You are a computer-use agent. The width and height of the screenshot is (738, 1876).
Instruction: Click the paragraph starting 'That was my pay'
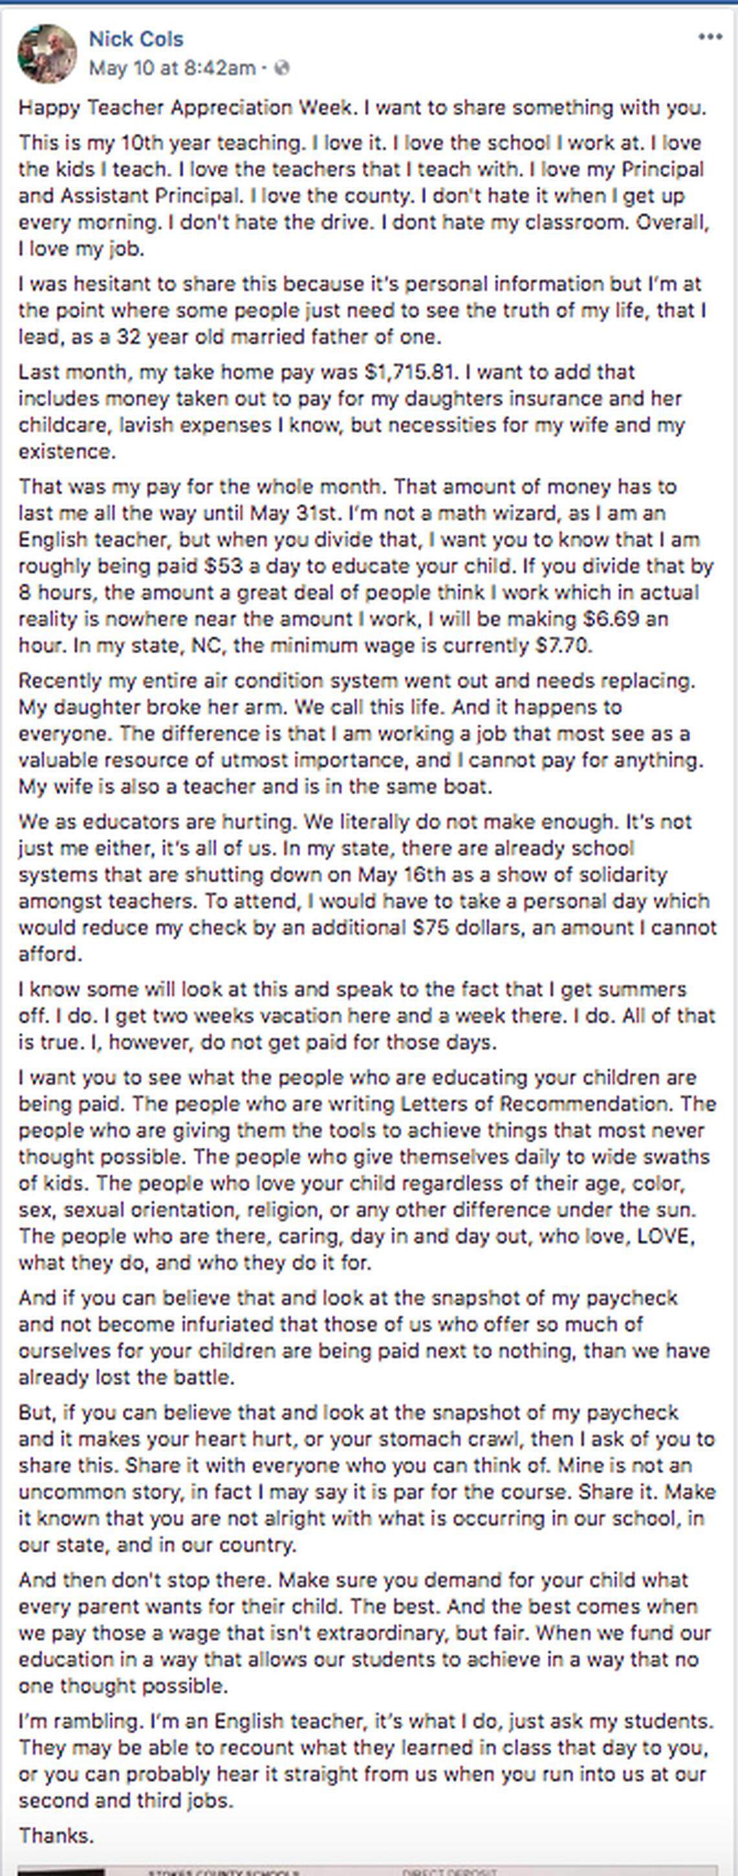point(364,566)
